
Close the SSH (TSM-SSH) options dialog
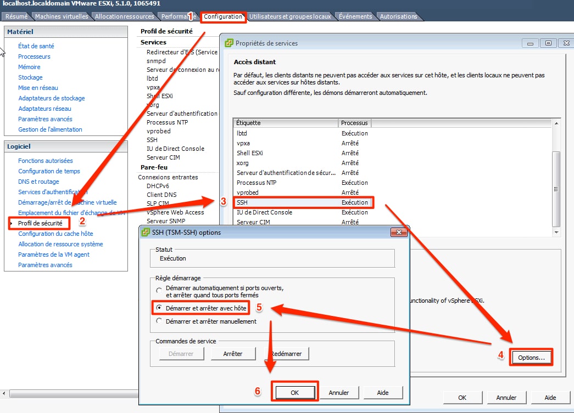[399, 232]
